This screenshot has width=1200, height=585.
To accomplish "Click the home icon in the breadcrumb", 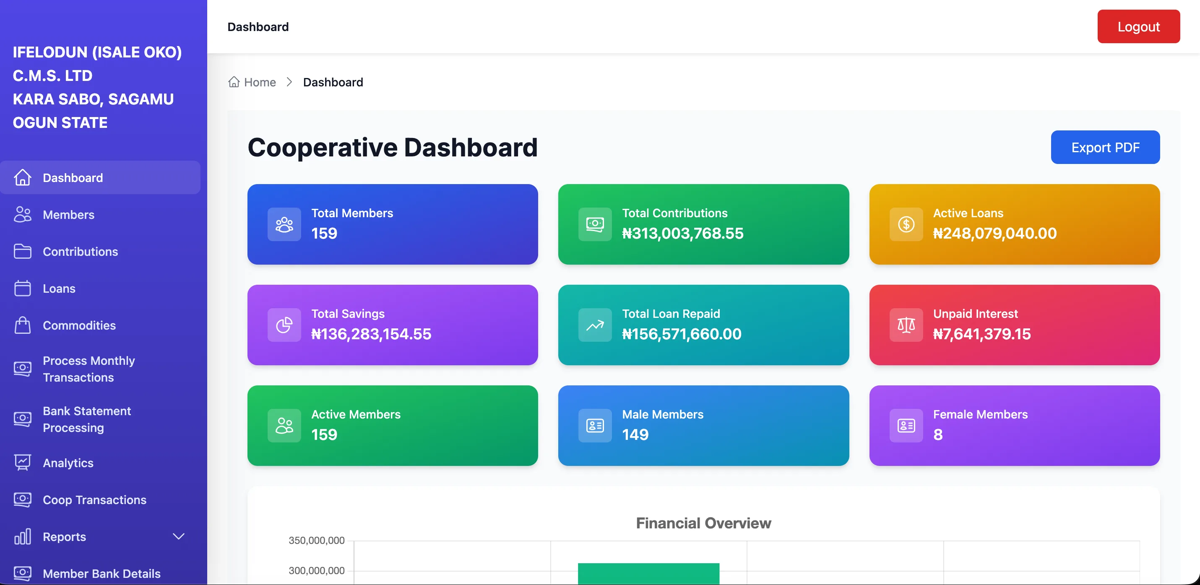I will click(234, 82).
